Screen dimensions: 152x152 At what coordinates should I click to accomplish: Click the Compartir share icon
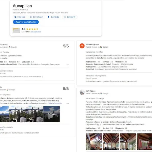(x=65, y=17)
